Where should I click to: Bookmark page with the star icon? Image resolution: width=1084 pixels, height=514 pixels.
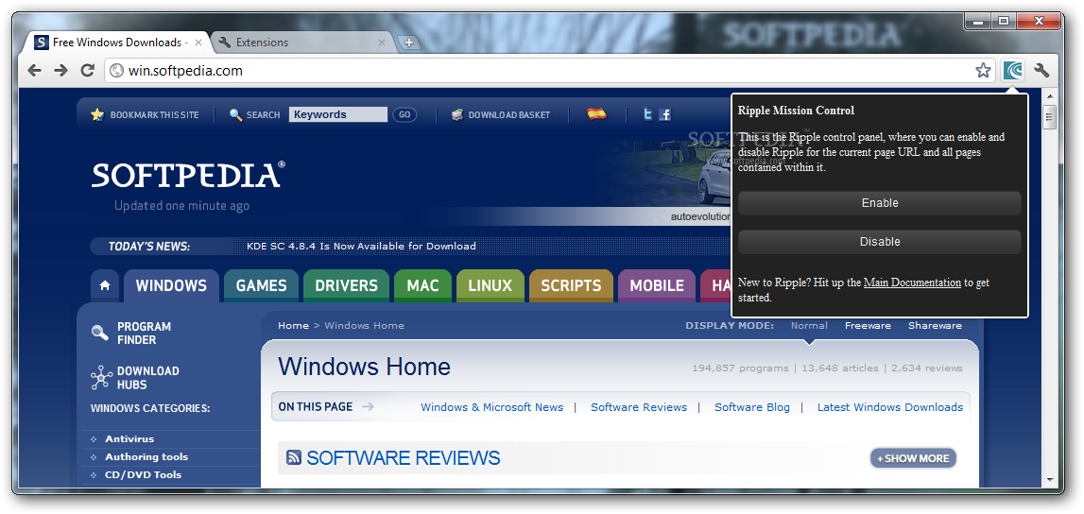tap(983, 70)
